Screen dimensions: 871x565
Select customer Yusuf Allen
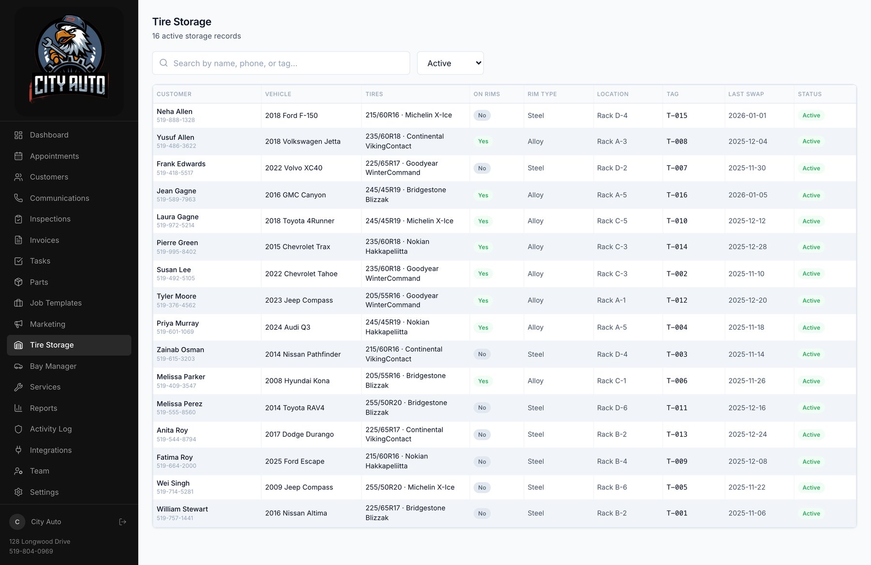pyautogui.click(x=176, y=138)
